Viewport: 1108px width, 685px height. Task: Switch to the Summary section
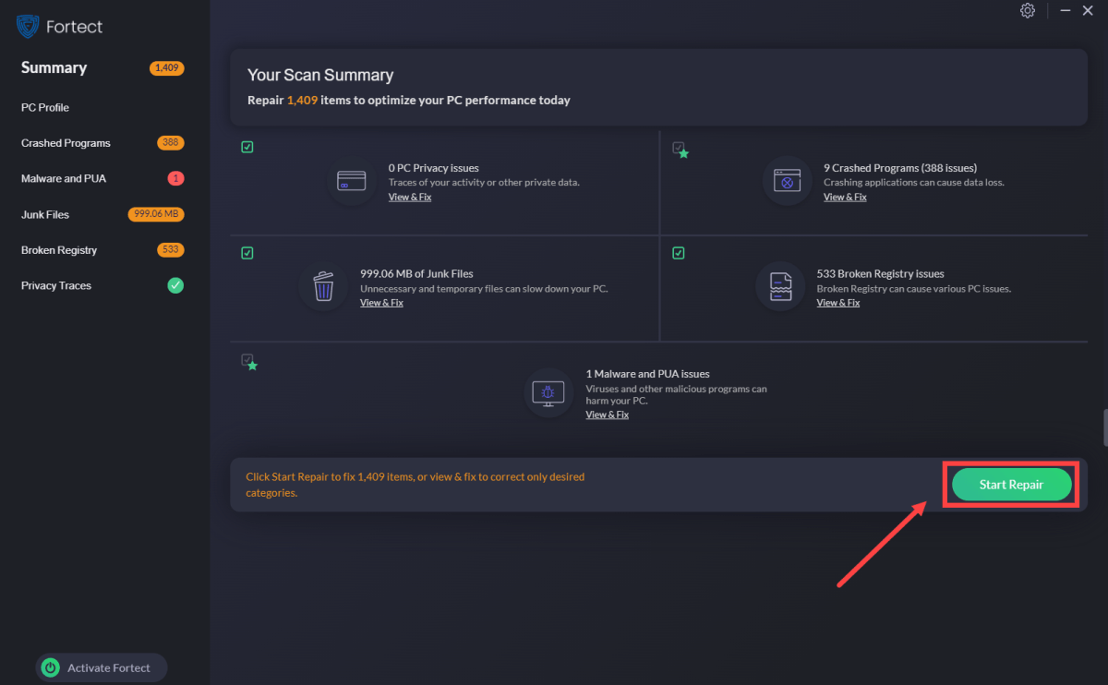pos(54,66)
